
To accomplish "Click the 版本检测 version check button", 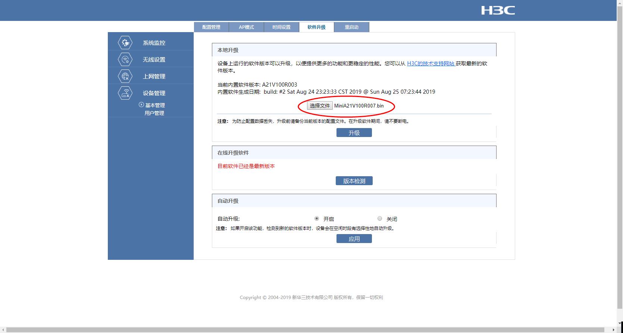I will pos(354,181).
